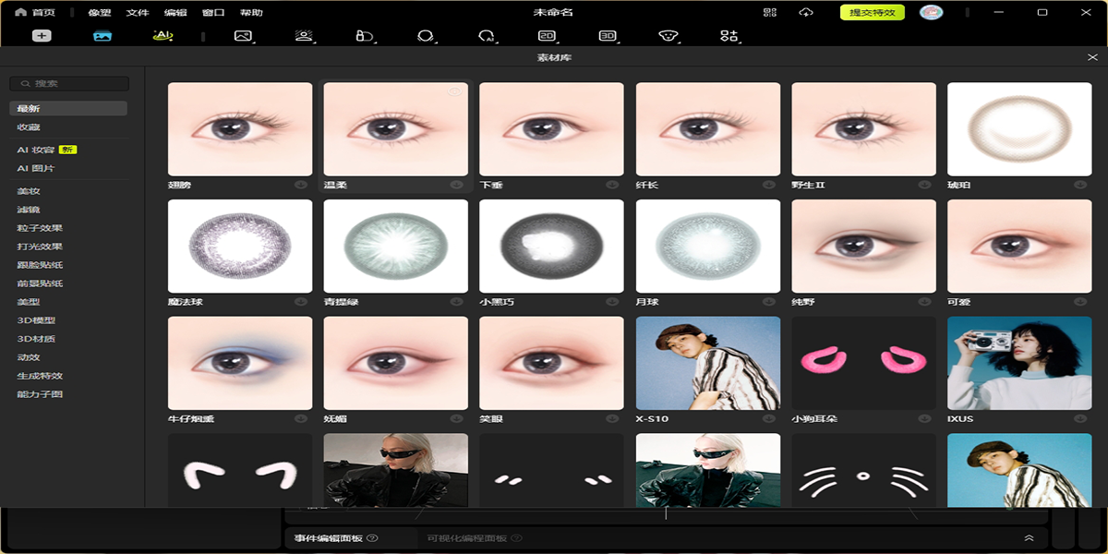
Task: Select the 2D tool icon
Action: pyautogui.click(x=547, y=36)
